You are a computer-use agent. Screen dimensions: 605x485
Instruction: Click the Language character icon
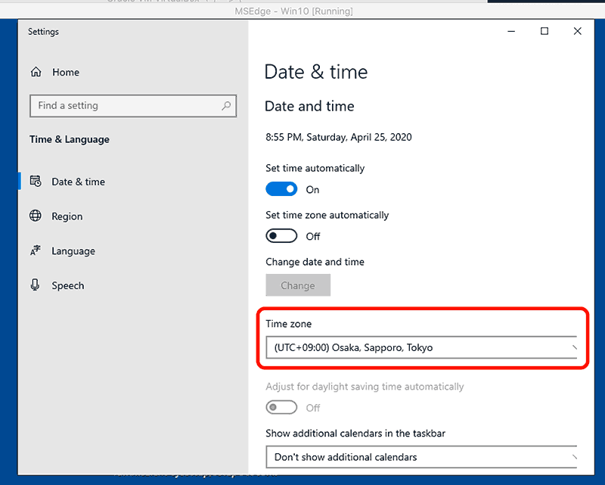pos(36,251)
